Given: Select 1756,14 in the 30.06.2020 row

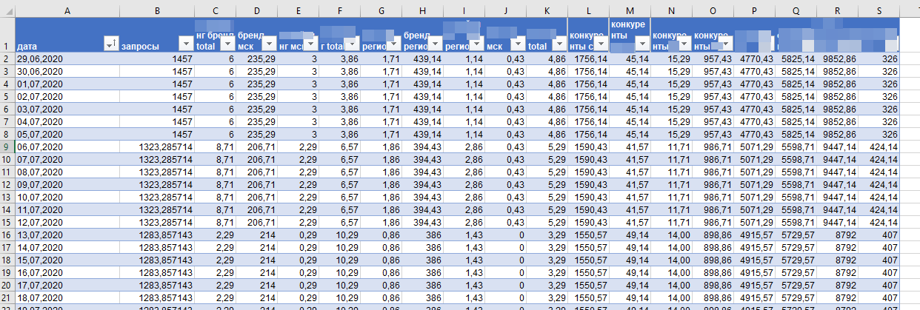Looking at the screenshot, I should pyautogui.click(x=587, y=71).
